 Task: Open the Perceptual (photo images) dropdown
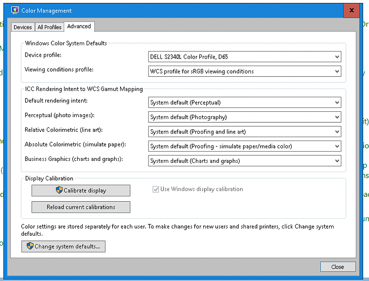coord(245,117)
